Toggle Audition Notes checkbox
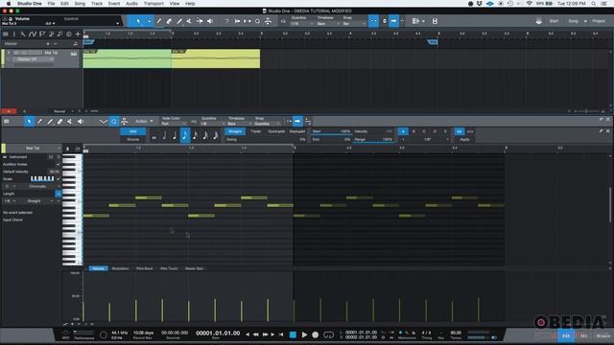This screenshot has height=345, width=614. click(59, 164)
